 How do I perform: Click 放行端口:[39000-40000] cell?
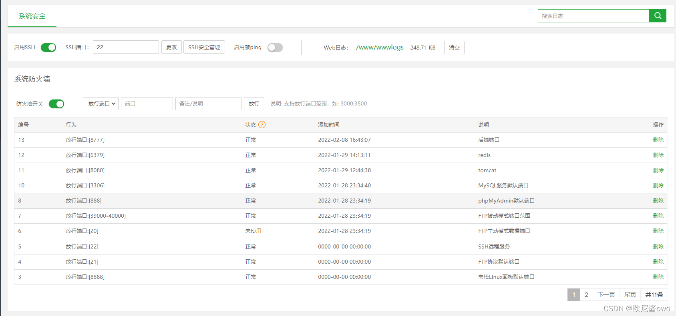tap(96, 216)
